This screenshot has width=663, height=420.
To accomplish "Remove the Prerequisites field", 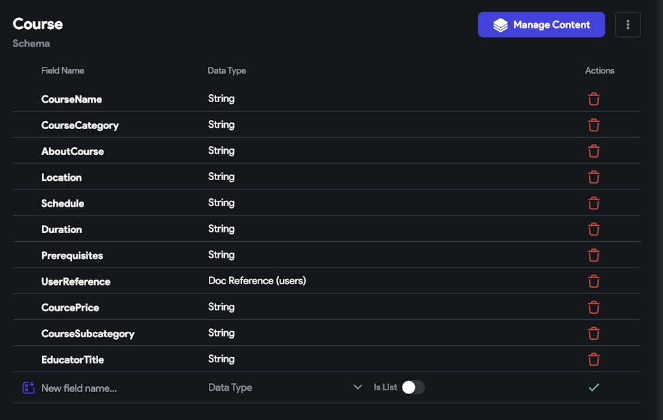I will tap(593, 255).
